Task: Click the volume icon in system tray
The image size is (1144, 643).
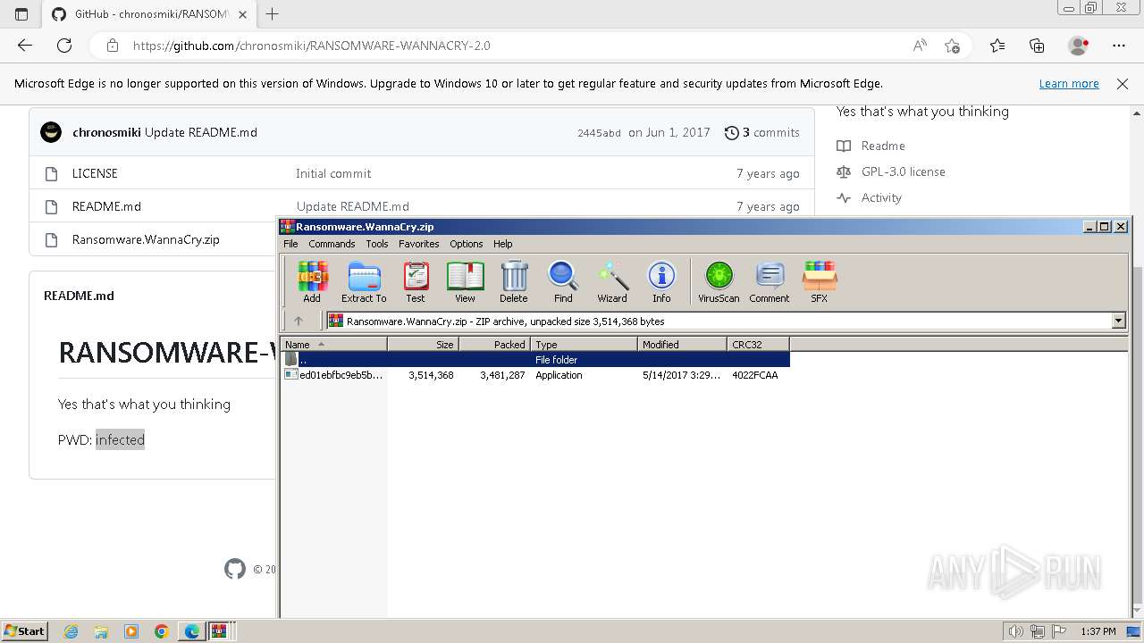Action: (1016, 631)
